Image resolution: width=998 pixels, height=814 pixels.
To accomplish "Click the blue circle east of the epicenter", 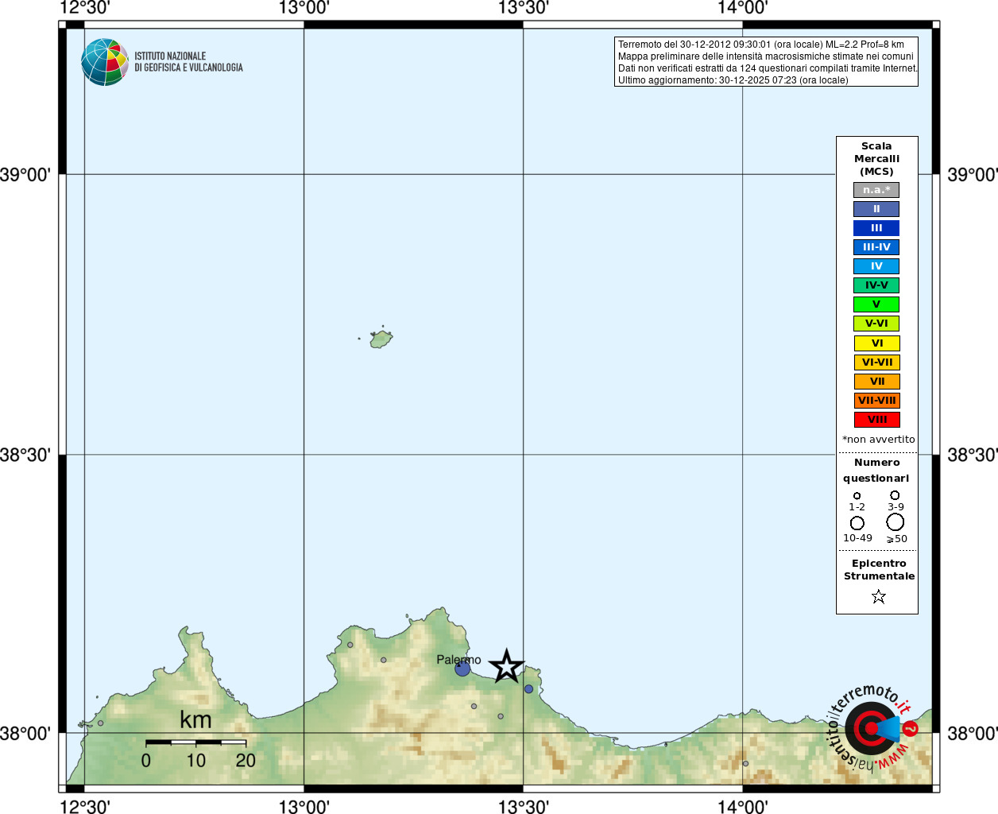I will pyautogui.click(x=528, y=689).
